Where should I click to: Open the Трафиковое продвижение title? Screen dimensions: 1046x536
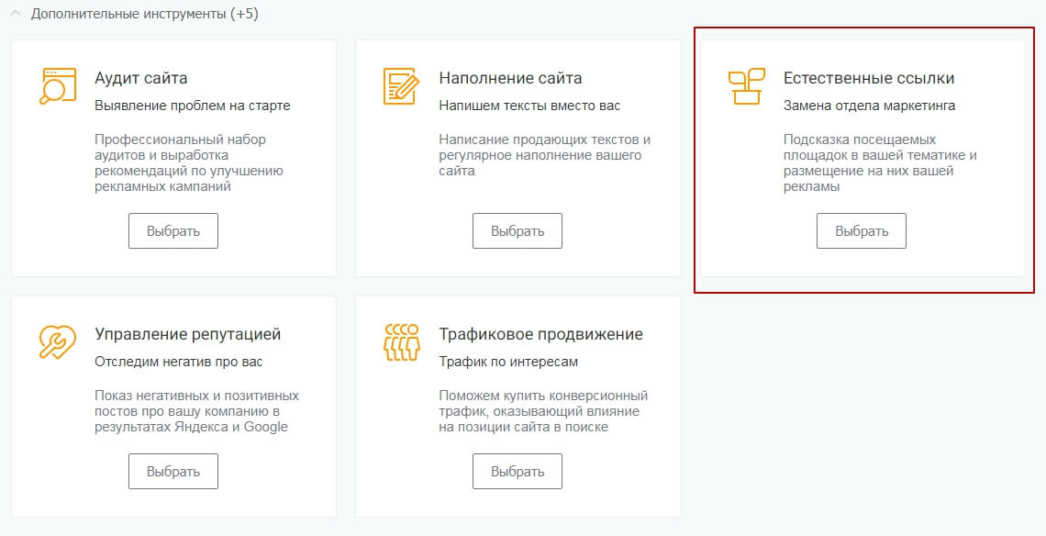click(541, 334)
